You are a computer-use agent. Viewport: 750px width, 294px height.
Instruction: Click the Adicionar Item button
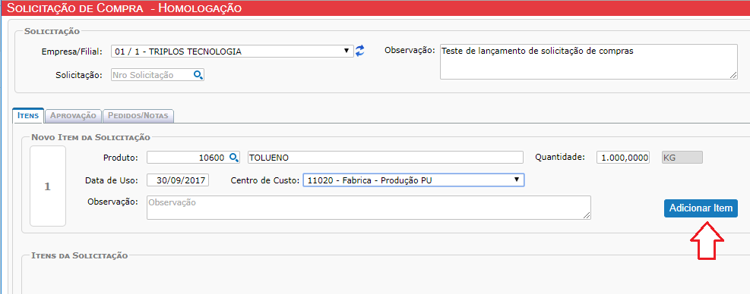pyautogui.click(x=701, y=208)
